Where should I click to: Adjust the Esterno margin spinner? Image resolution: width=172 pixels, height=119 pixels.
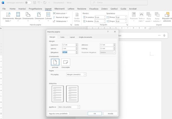(114, 48)
